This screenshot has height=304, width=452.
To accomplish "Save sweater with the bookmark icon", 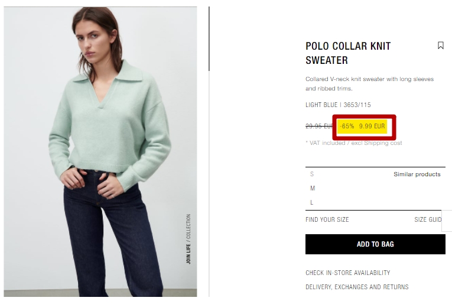I will tap(440, 46).
